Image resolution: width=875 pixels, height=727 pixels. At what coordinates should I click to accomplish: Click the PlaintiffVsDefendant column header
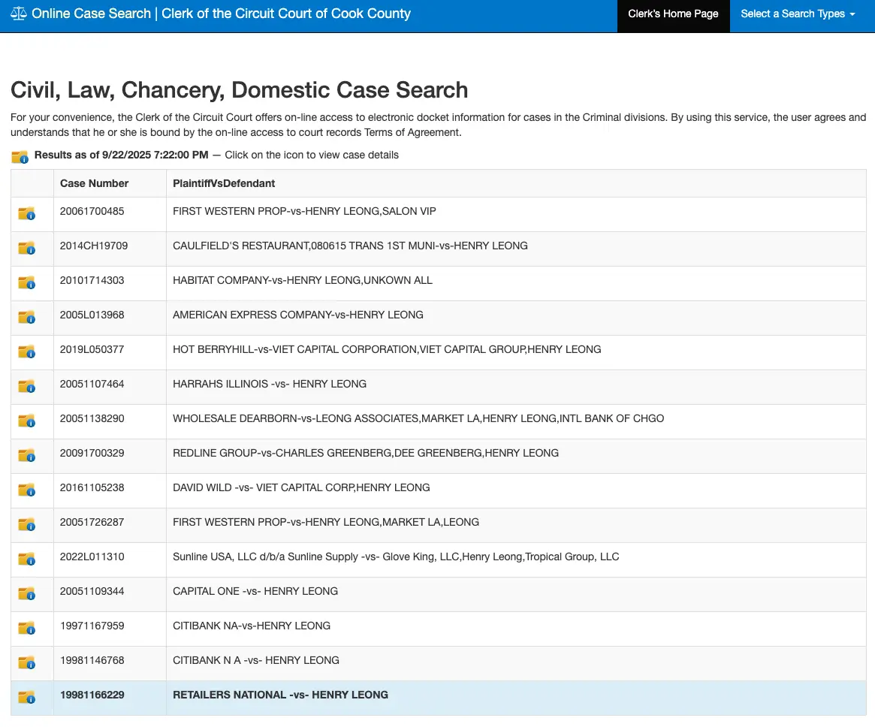[x=224, y=183]
